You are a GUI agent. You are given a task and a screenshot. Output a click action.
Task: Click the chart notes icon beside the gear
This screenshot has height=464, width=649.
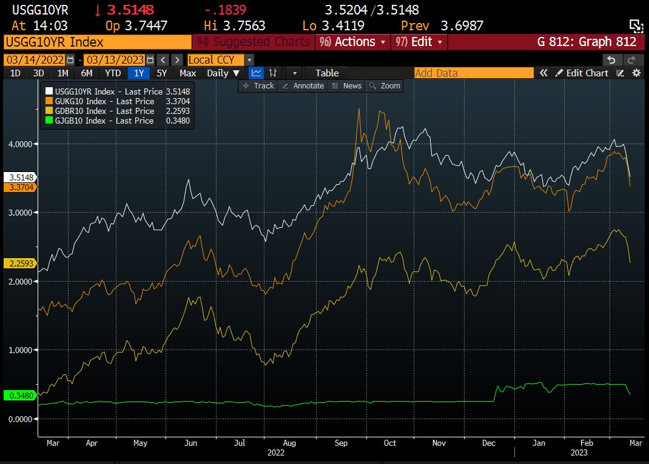620,73
